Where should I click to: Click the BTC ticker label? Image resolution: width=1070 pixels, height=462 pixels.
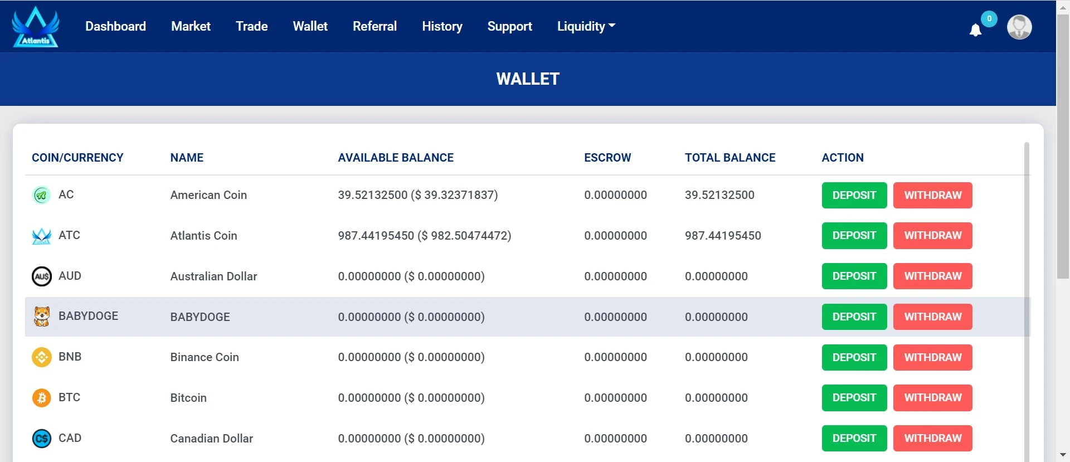tap(69, 397)
